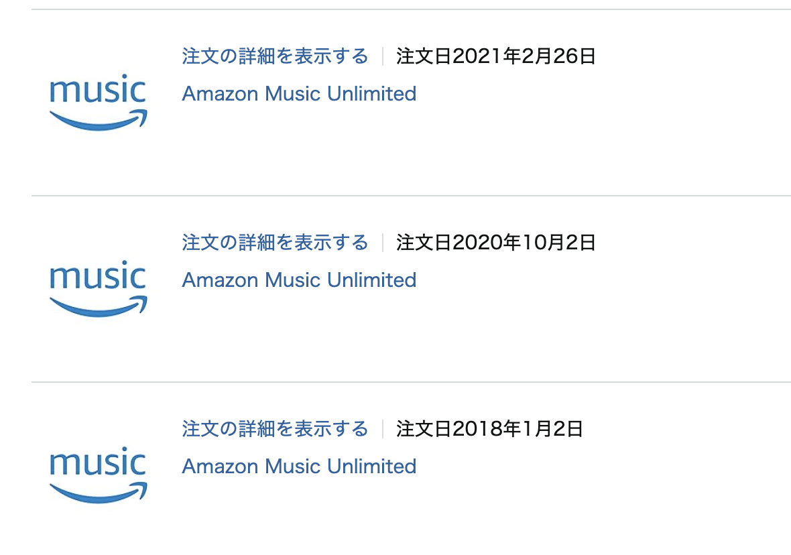Open 注文の詳細を表示する for the 2020年10月2日 order

[x=275, y=243]
